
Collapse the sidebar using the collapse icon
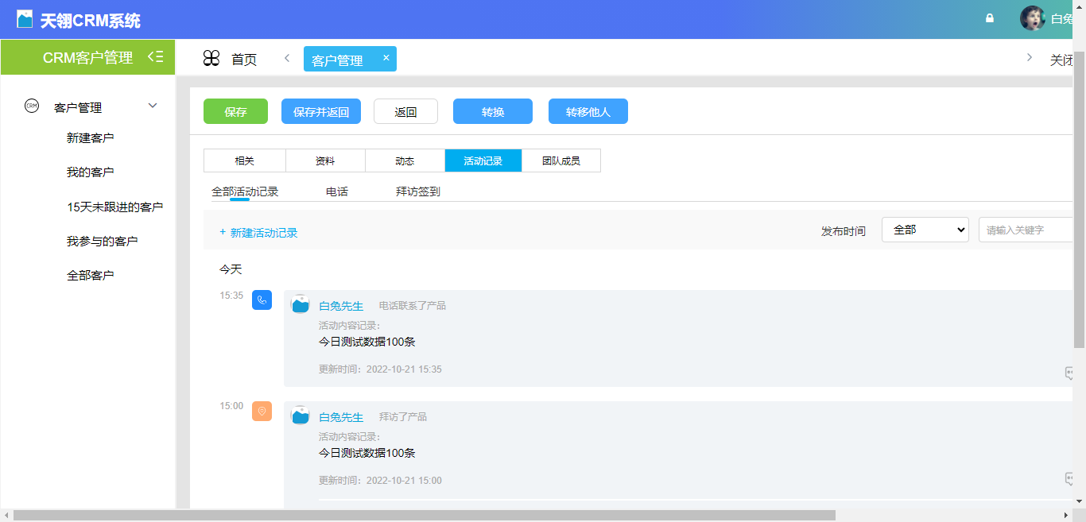tap(156, 56)
